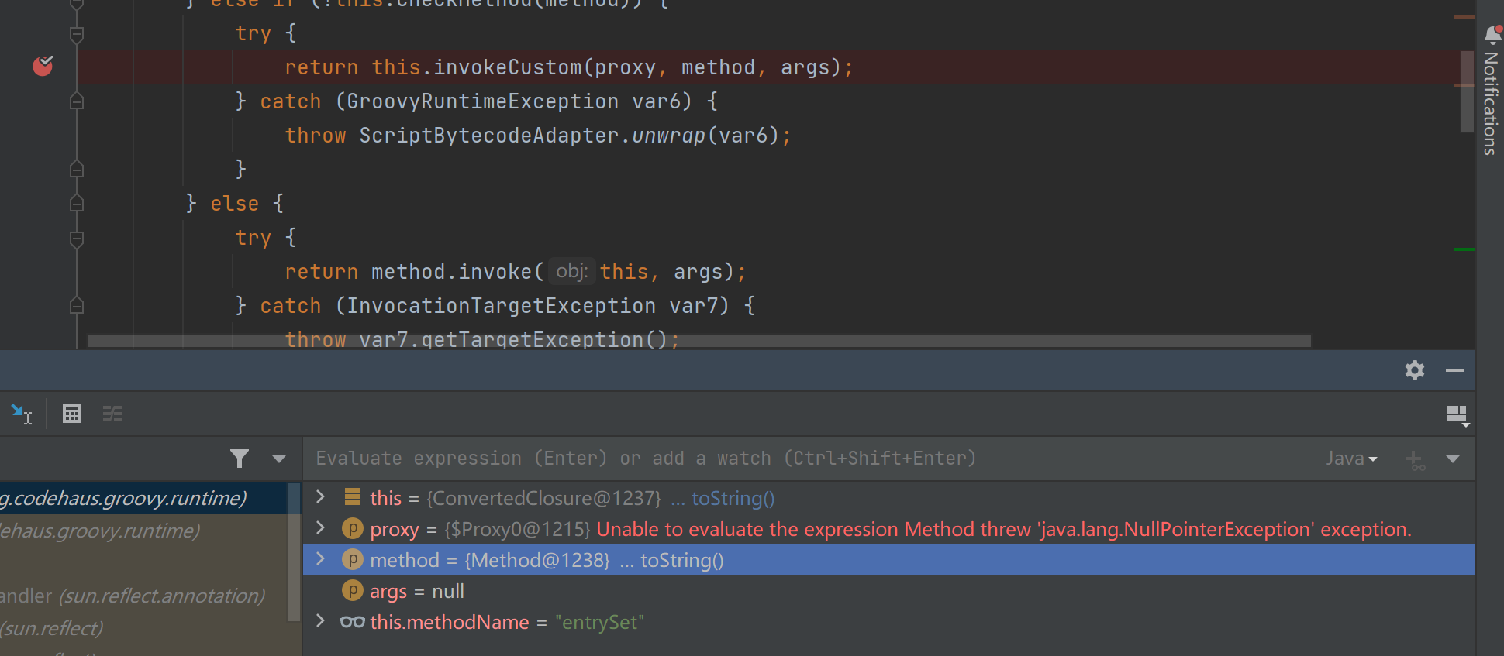Viewport: 1504px width, 656px height.
Task: Click the Run to Cursor icon
Action: 22,414
